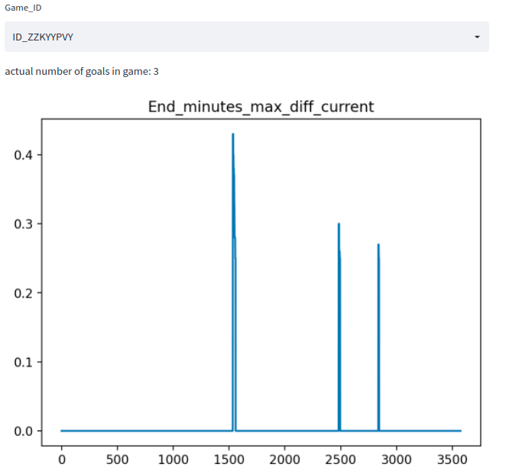Viewport: 509px width, 474px height.
Task: Click the Game_ID field label
Action: pyautogui.click(x=24, y=8)
